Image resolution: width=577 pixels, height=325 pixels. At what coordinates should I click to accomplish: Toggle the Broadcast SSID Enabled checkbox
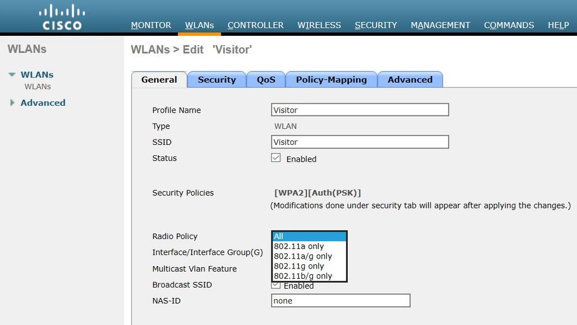pos(276,285)
